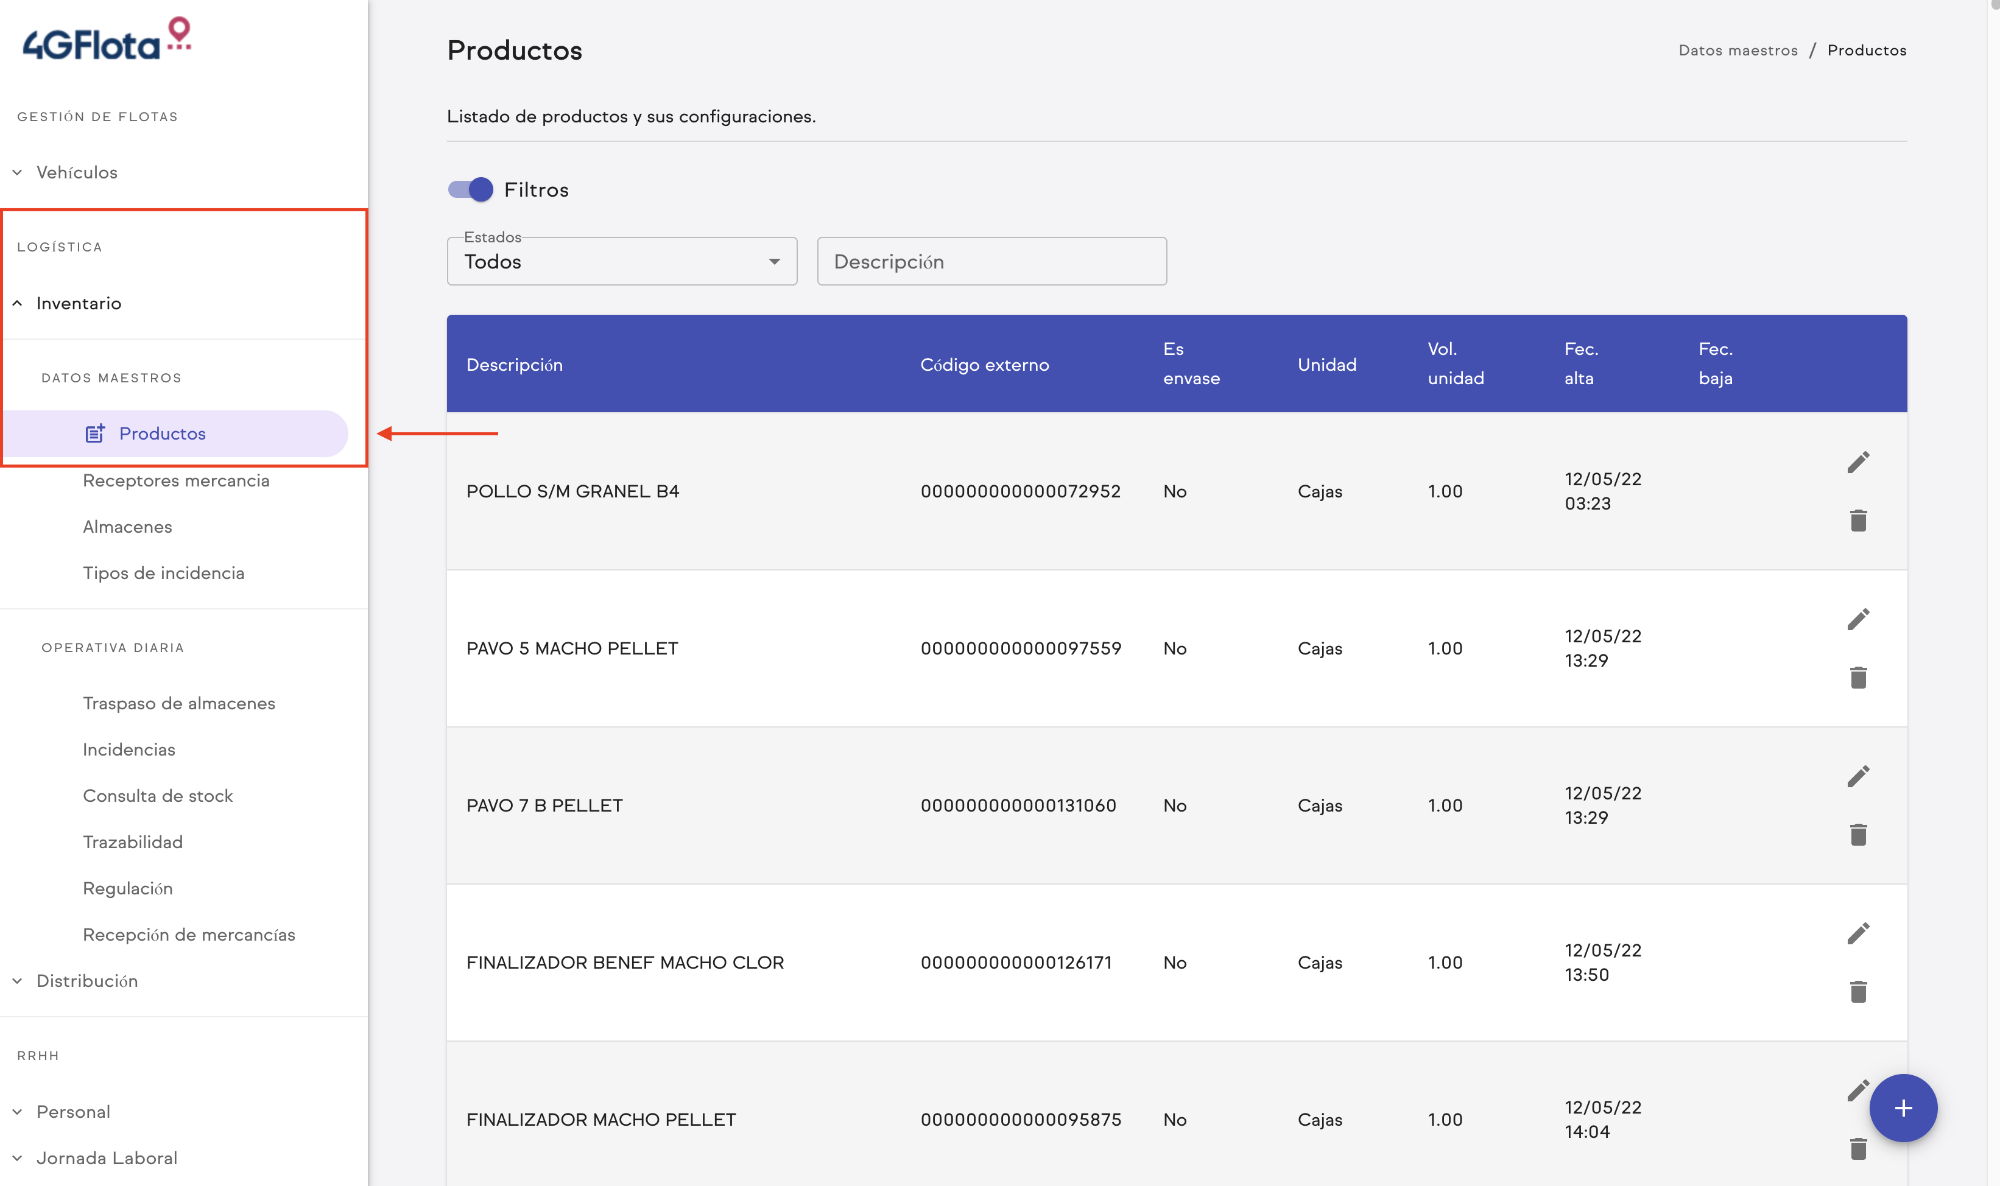This screenshot has height=1186, width=2000.
Task: Edit the PAVO 7 B PELLET product
Action: point(1859,776)
